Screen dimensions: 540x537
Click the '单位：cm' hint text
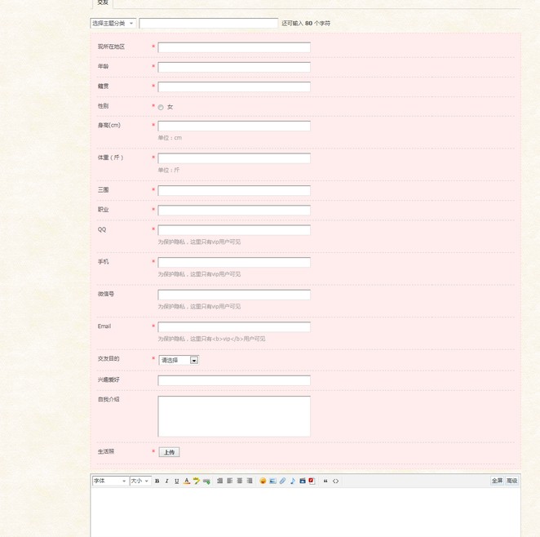[x=170, y=138]
